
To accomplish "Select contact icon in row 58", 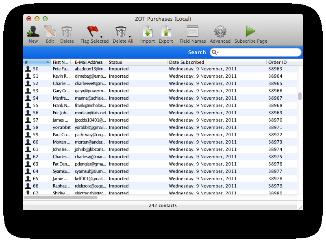I will tap(28, 127).
